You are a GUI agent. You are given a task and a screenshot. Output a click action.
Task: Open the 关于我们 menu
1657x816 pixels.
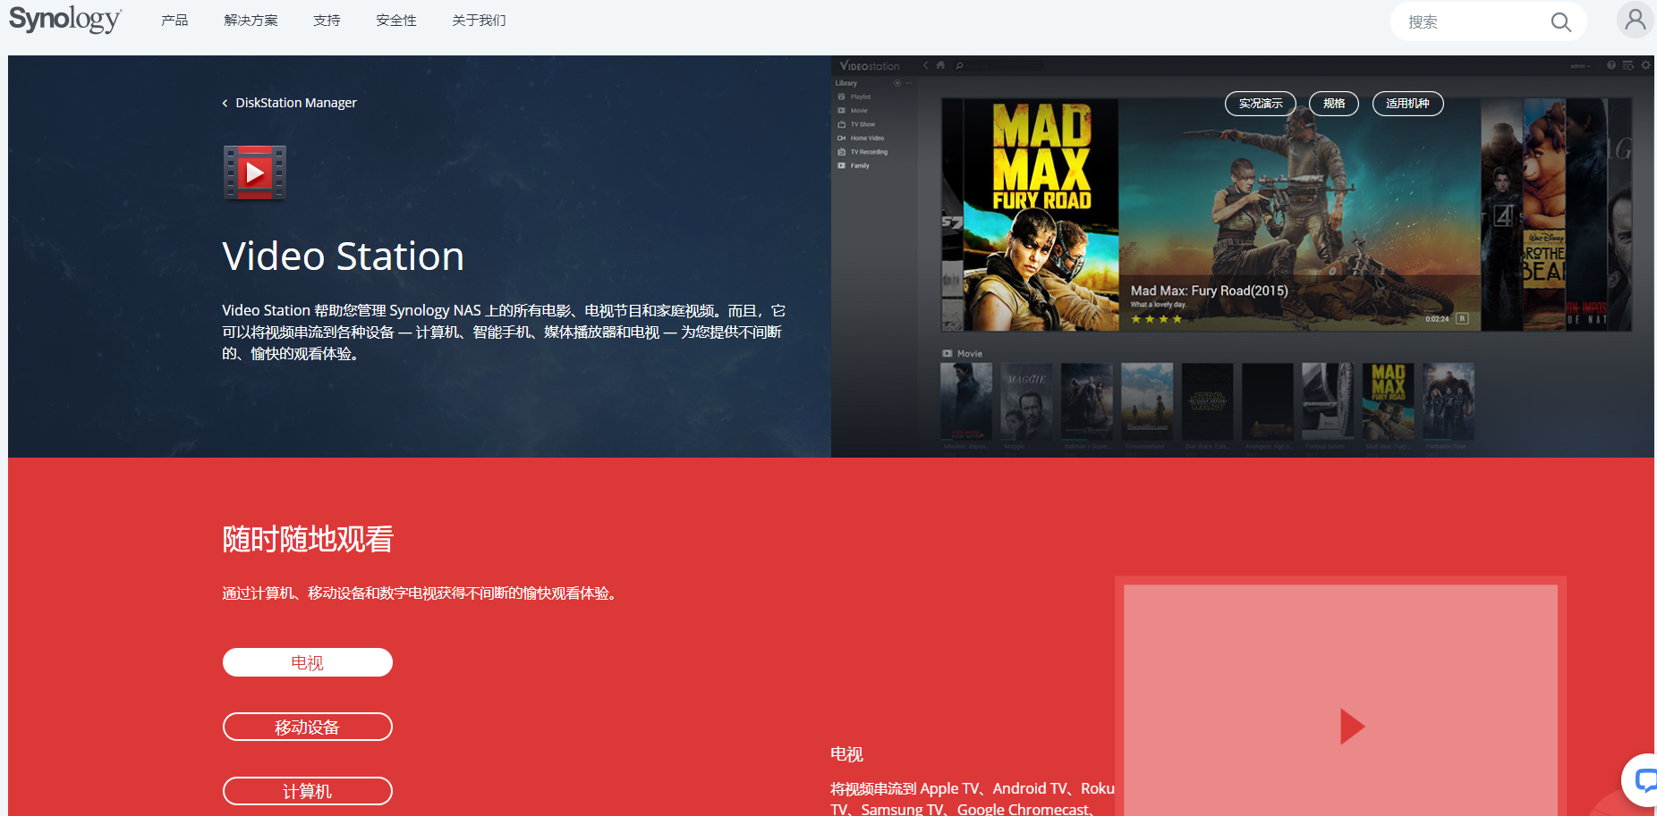(479, 21)
